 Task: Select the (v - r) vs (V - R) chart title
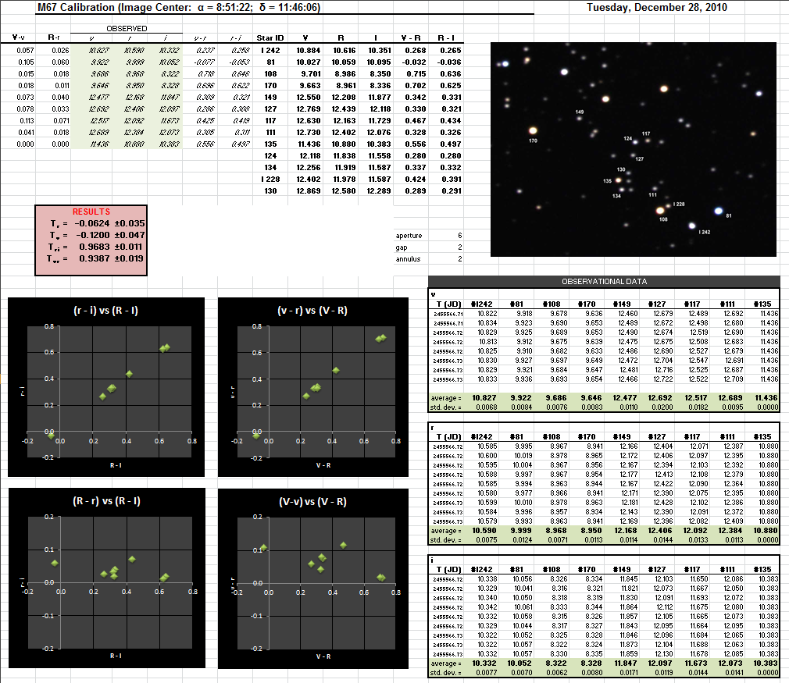click(312, 310)
